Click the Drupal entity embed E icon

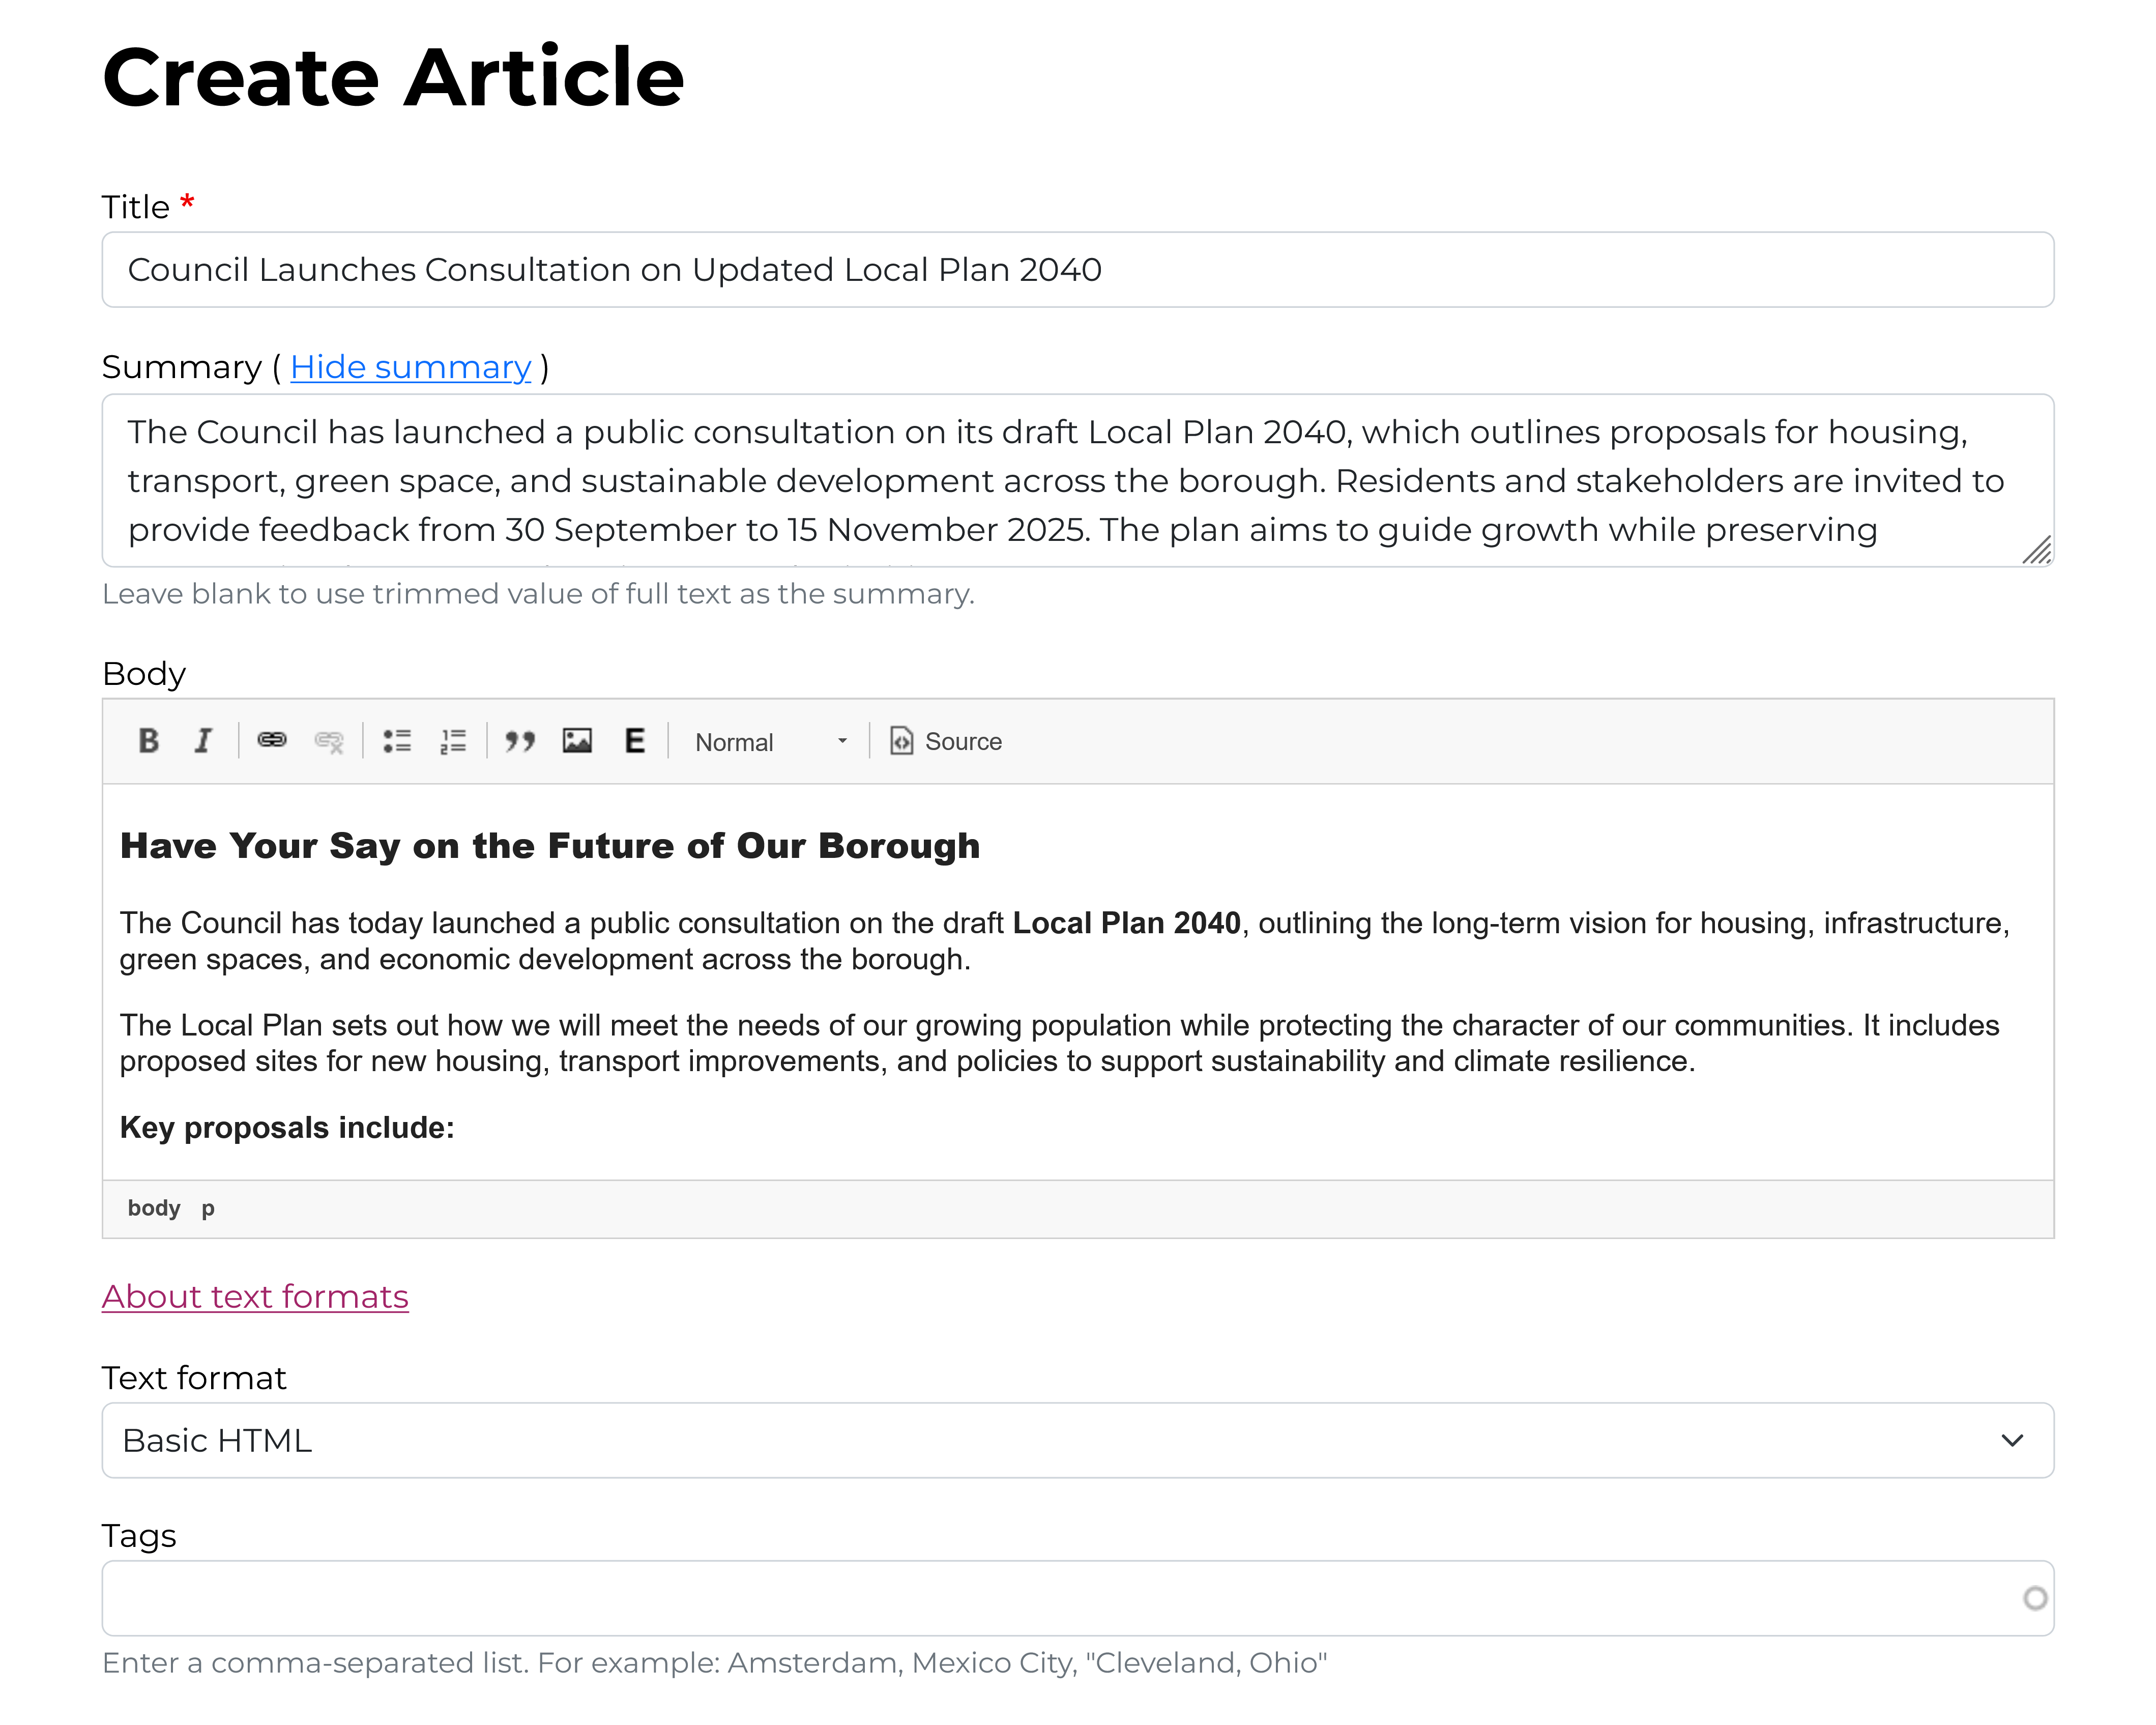pyautogui.click(x=634, y=741)
